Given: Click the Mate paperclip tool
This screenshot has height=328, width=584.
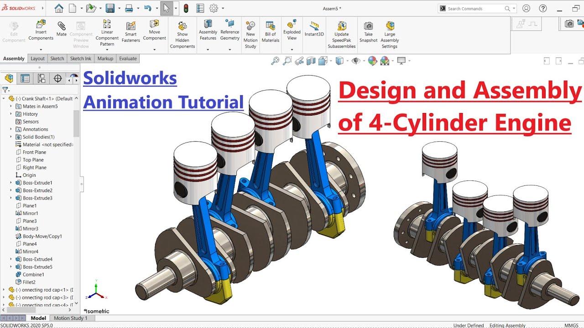Looking at the screenshot, I should tap(62, 28).
